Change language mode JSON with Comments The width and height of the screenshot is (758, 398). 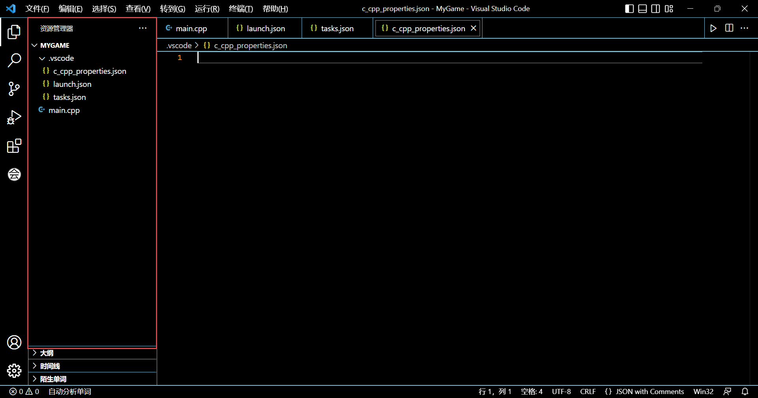click(649, 391)
